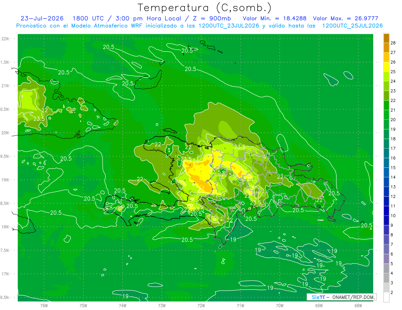402x310 pixels.
Task: Click the "17N" latitude axis label
Action: click(5, 274)
